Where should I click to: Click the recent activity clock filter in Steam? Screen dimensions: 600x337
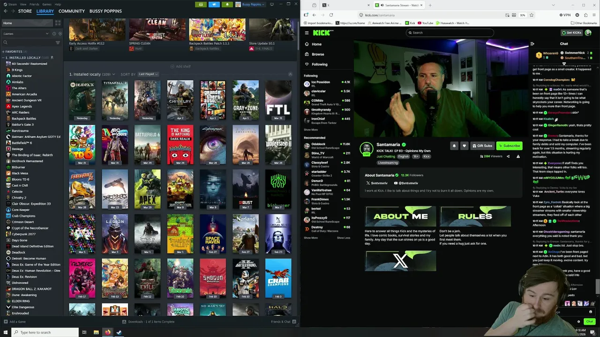54,34
